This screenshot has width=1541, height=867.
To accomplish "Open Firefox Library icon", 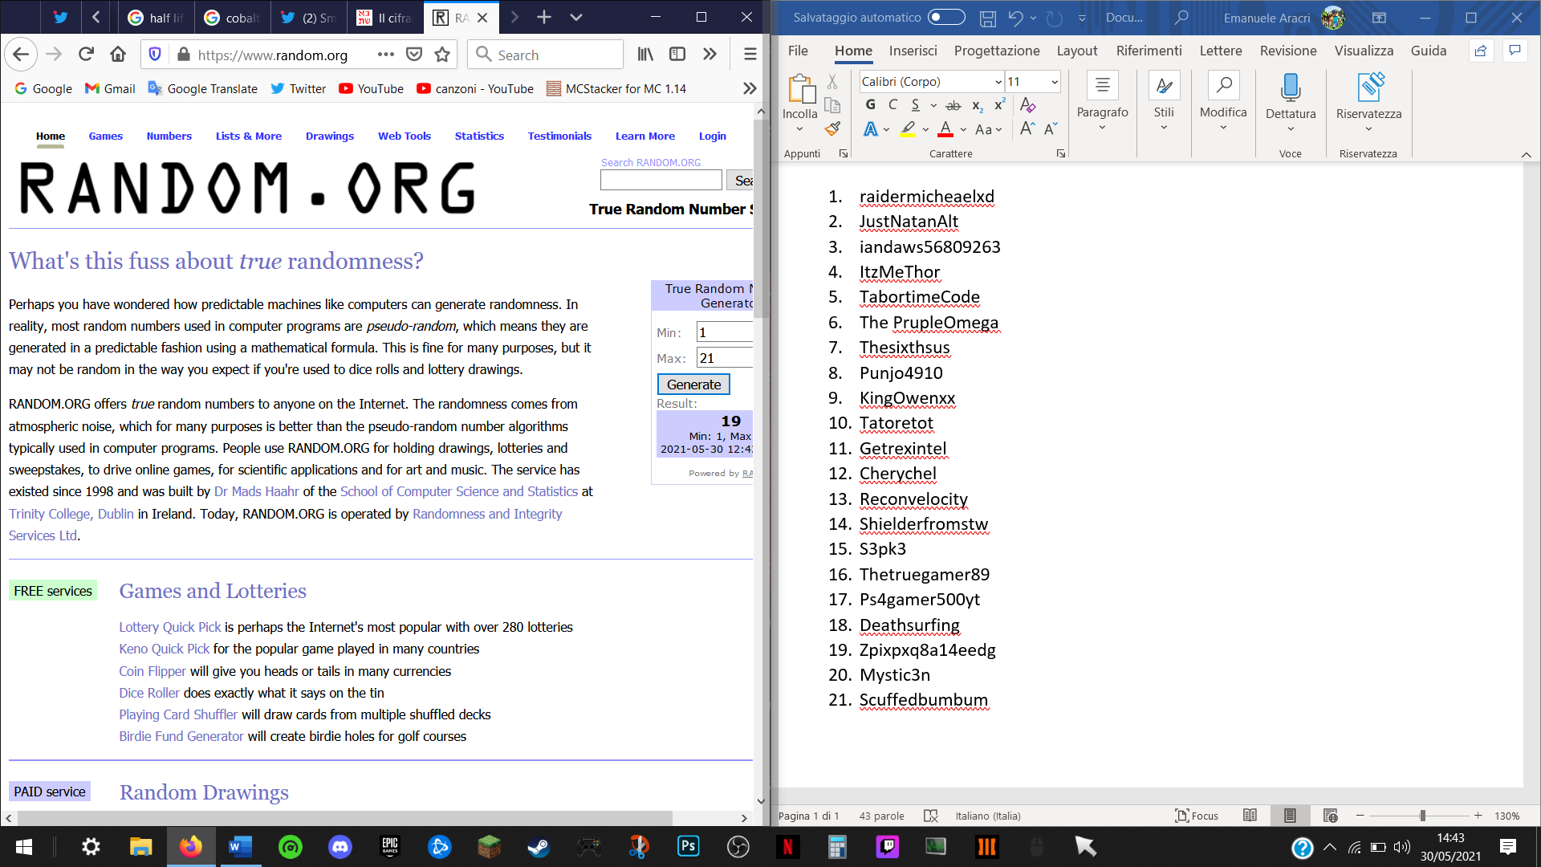I will [x=645, y=55].
